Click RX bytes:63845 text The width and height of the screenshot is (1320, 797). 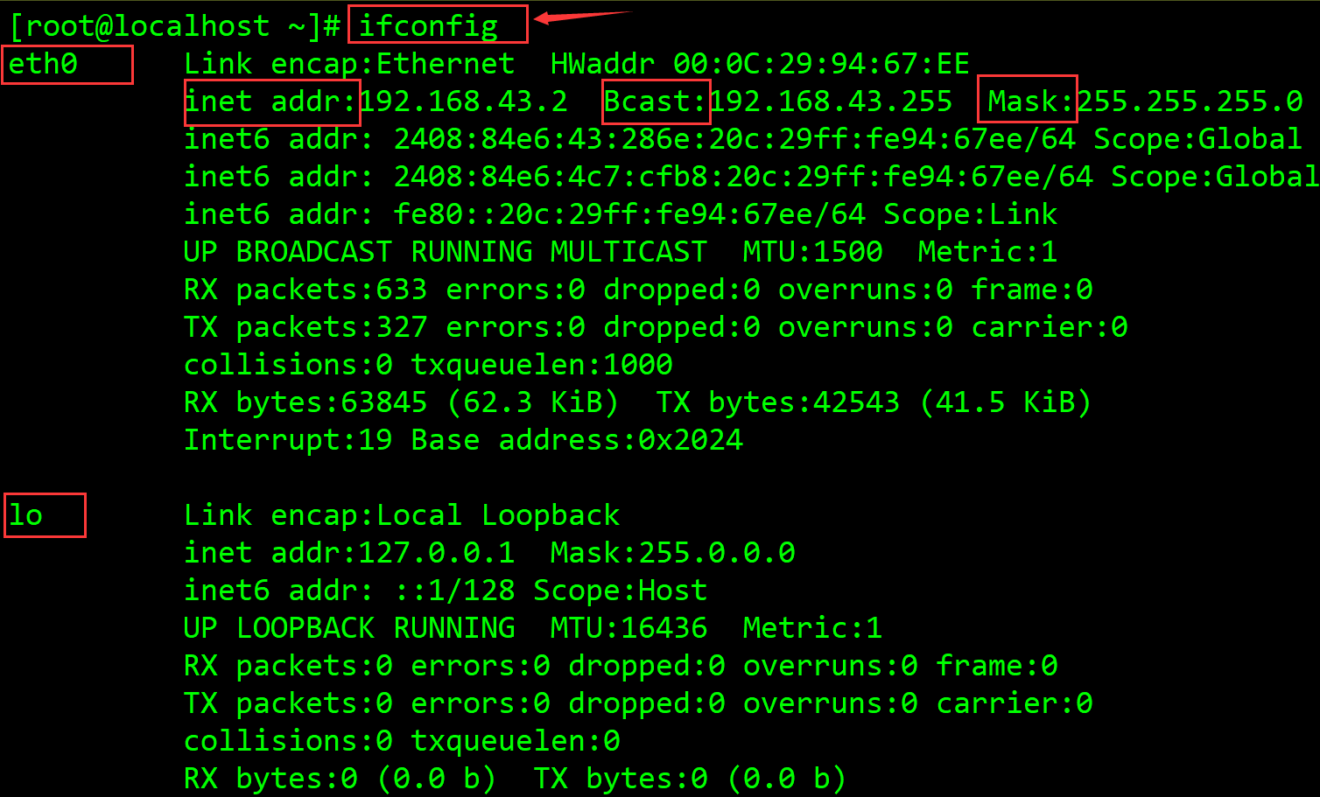pyautogui.click(x=305, y=402)
